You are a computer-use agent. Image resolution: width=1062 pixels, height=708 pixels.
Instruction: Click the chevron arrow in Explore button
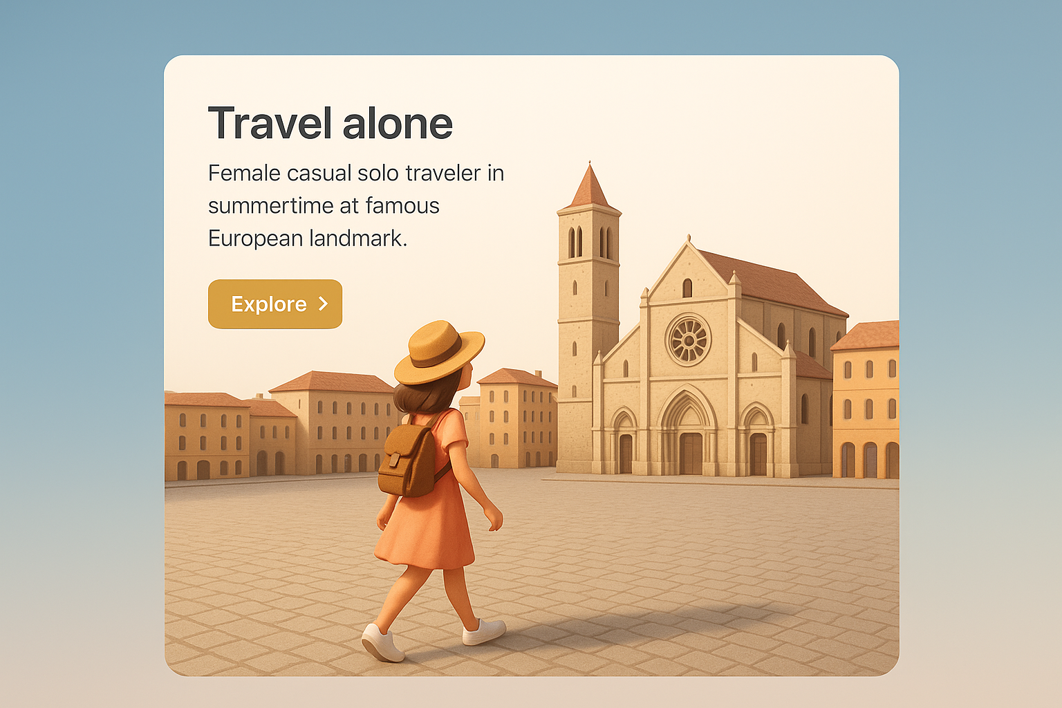coord(323,304)
